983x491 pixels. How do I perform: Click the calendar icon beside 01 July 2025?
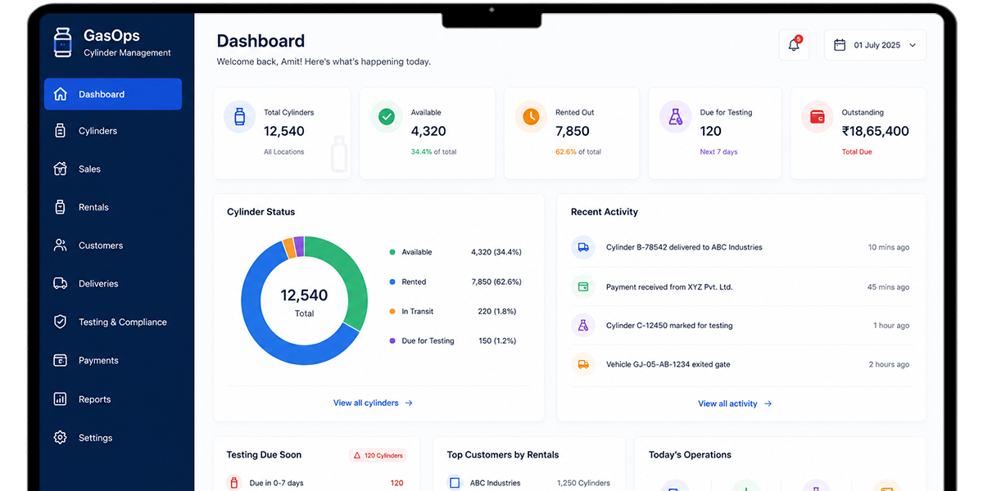click(x=840, y=45)
